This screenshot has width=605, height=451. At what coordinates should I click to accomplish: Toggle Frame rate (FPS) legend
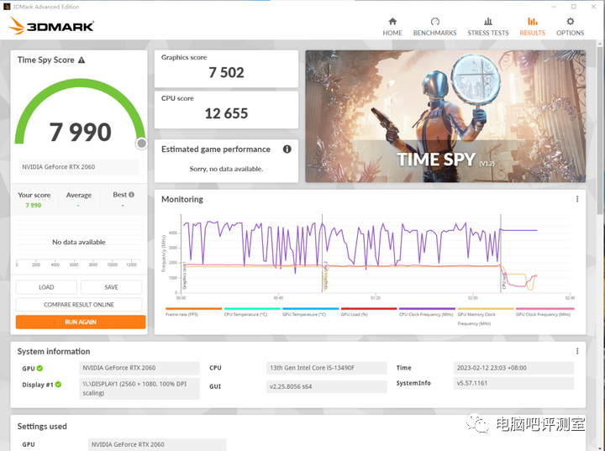coord(193,312)
